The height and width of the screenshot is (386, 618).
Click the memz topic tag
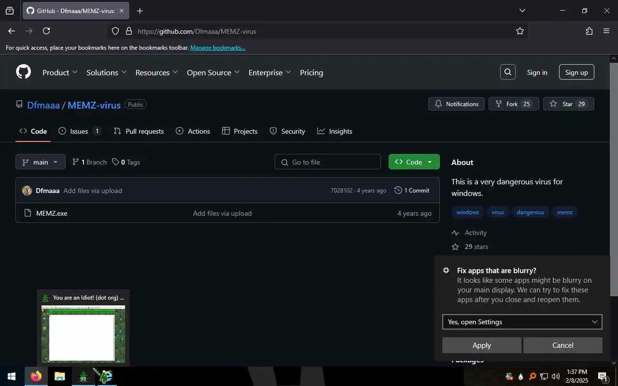565,212
